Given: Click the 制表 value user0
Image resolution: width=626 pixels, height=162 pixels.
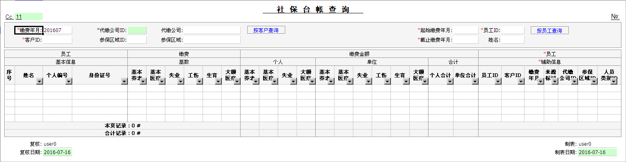Looking at the screenshot, I should pos(585,144).
